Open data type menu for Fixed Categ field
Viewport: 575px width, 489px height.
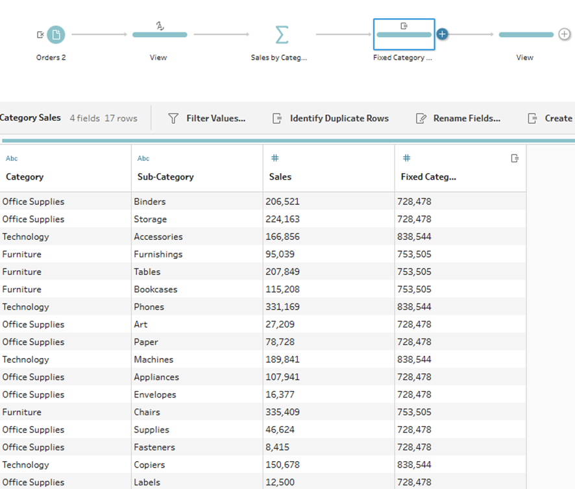[406, 158]
